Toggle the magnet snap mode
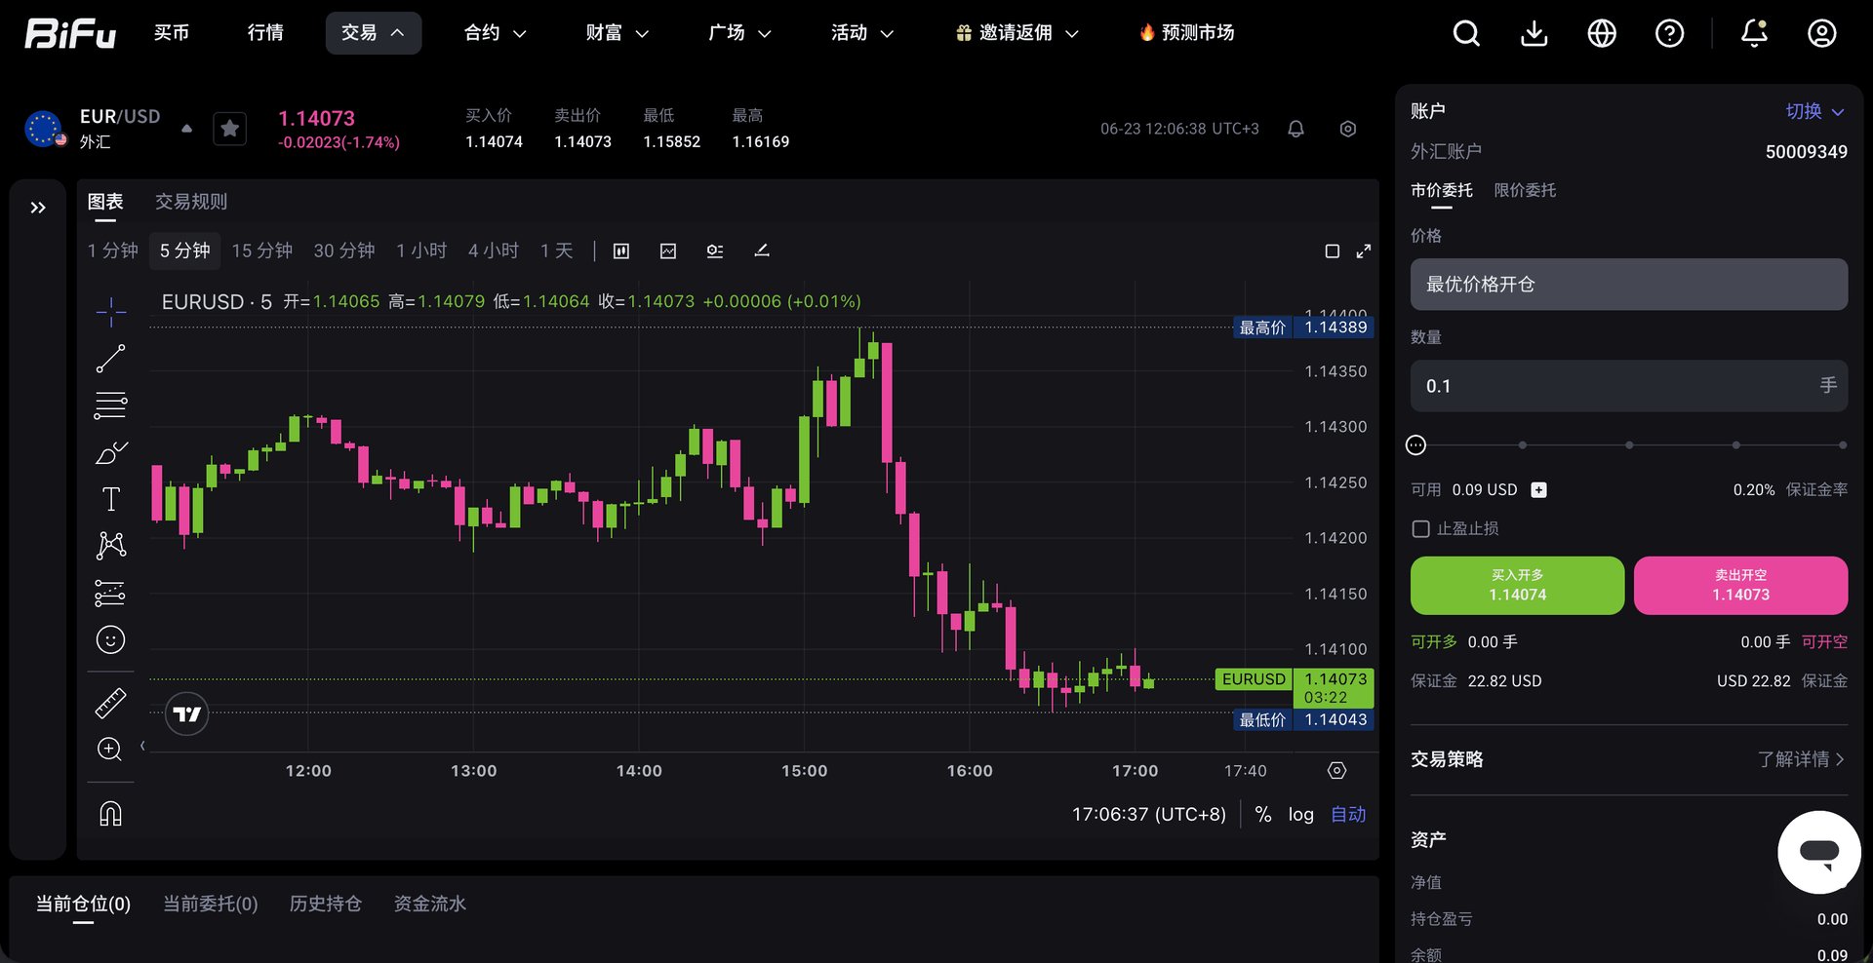 [x=110, y=813]
